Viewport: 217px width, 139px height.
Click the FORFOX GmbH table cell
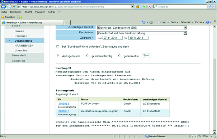point(100,105)
